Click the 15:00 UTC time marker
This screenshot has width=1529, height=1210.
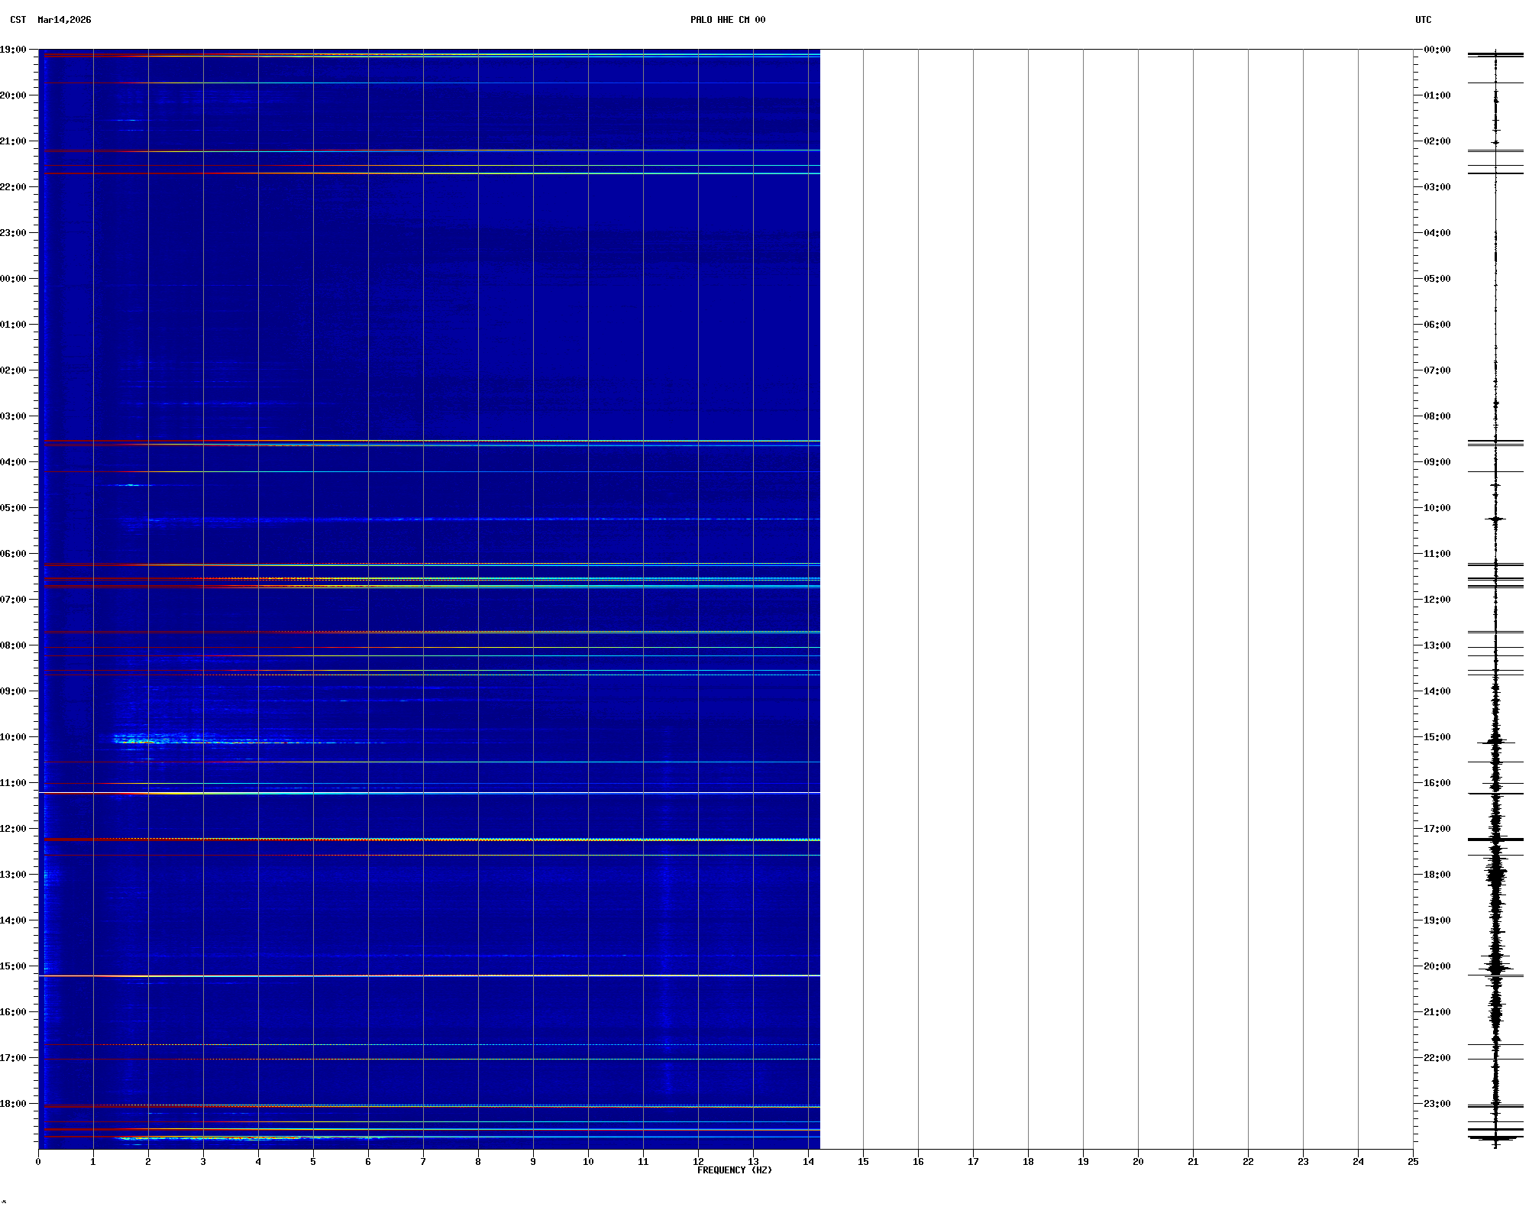point(1437,737)
